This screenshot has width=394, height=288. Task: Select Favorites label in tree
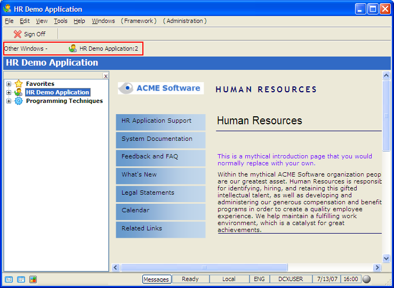click(40, 84)
